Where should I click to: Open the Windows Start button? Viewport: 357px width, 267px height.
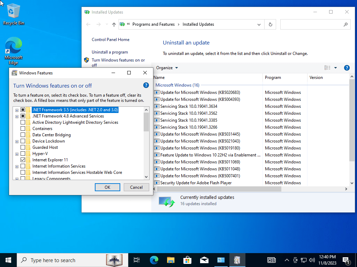click(8, 260)
